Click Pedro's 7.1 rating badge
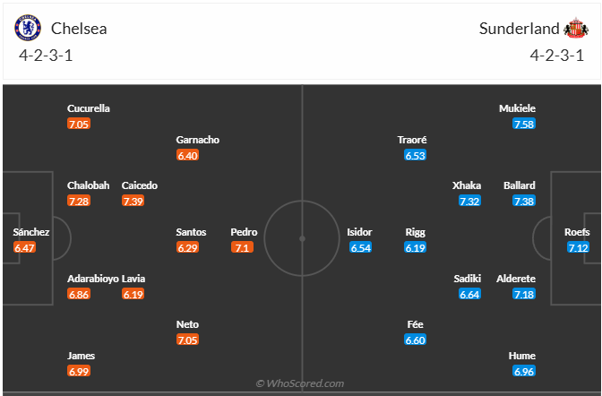 click(243, 247)
